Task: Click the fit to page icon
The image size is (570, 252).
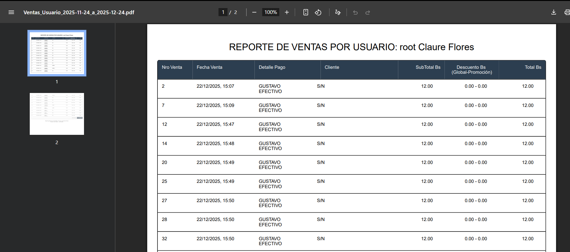Action: pyautogui.click(x=306, y=12)
